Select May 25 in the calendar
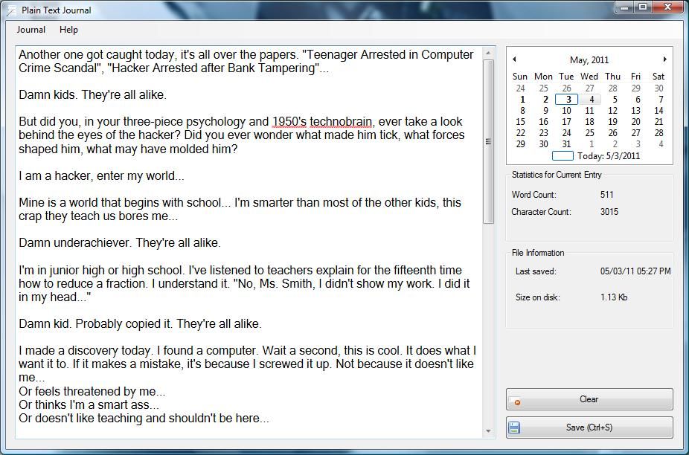The width and height of the screenshot is (689, 455). pyautogui.click(x=590, y=132)
